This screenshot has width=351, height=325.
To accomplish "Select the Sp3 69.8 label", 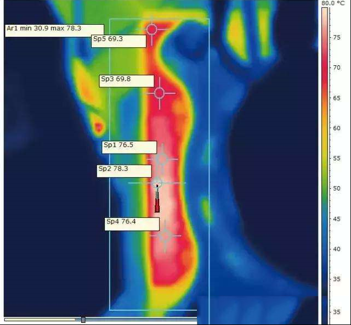I will click(127, 81).
